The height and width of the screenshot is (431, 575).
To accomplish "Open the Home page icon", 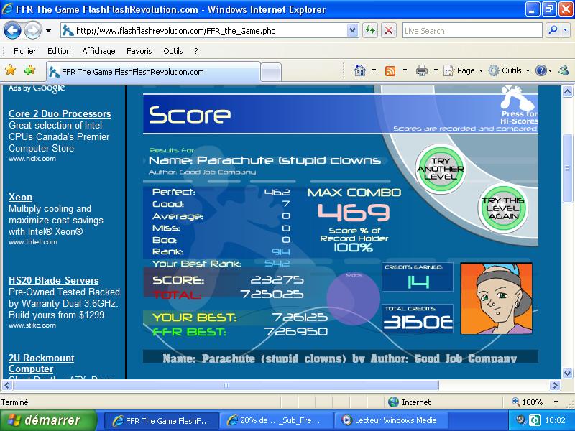I will [x=360, y=70].
